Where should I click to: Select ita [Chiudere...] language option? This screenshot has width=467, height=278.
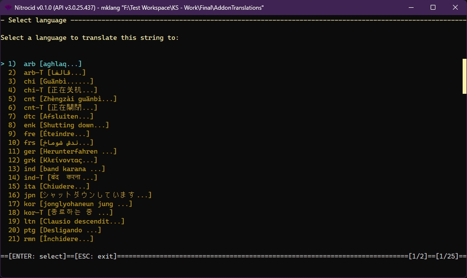pos(56,186)
